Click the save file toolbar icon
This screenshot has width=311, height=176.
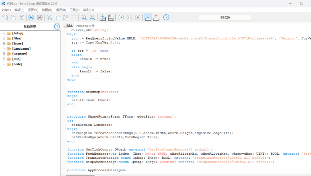pyautogui.click(x=22, y=17)
